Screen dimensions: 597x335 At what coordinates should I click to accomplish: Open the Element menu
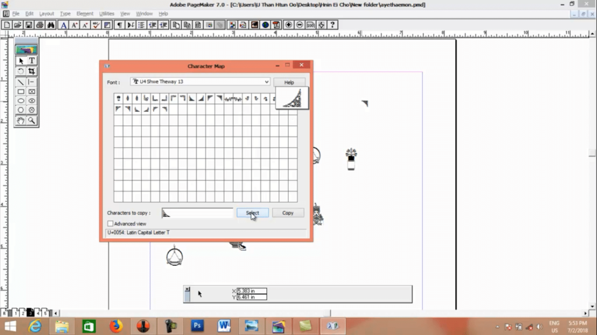(85, 14)
